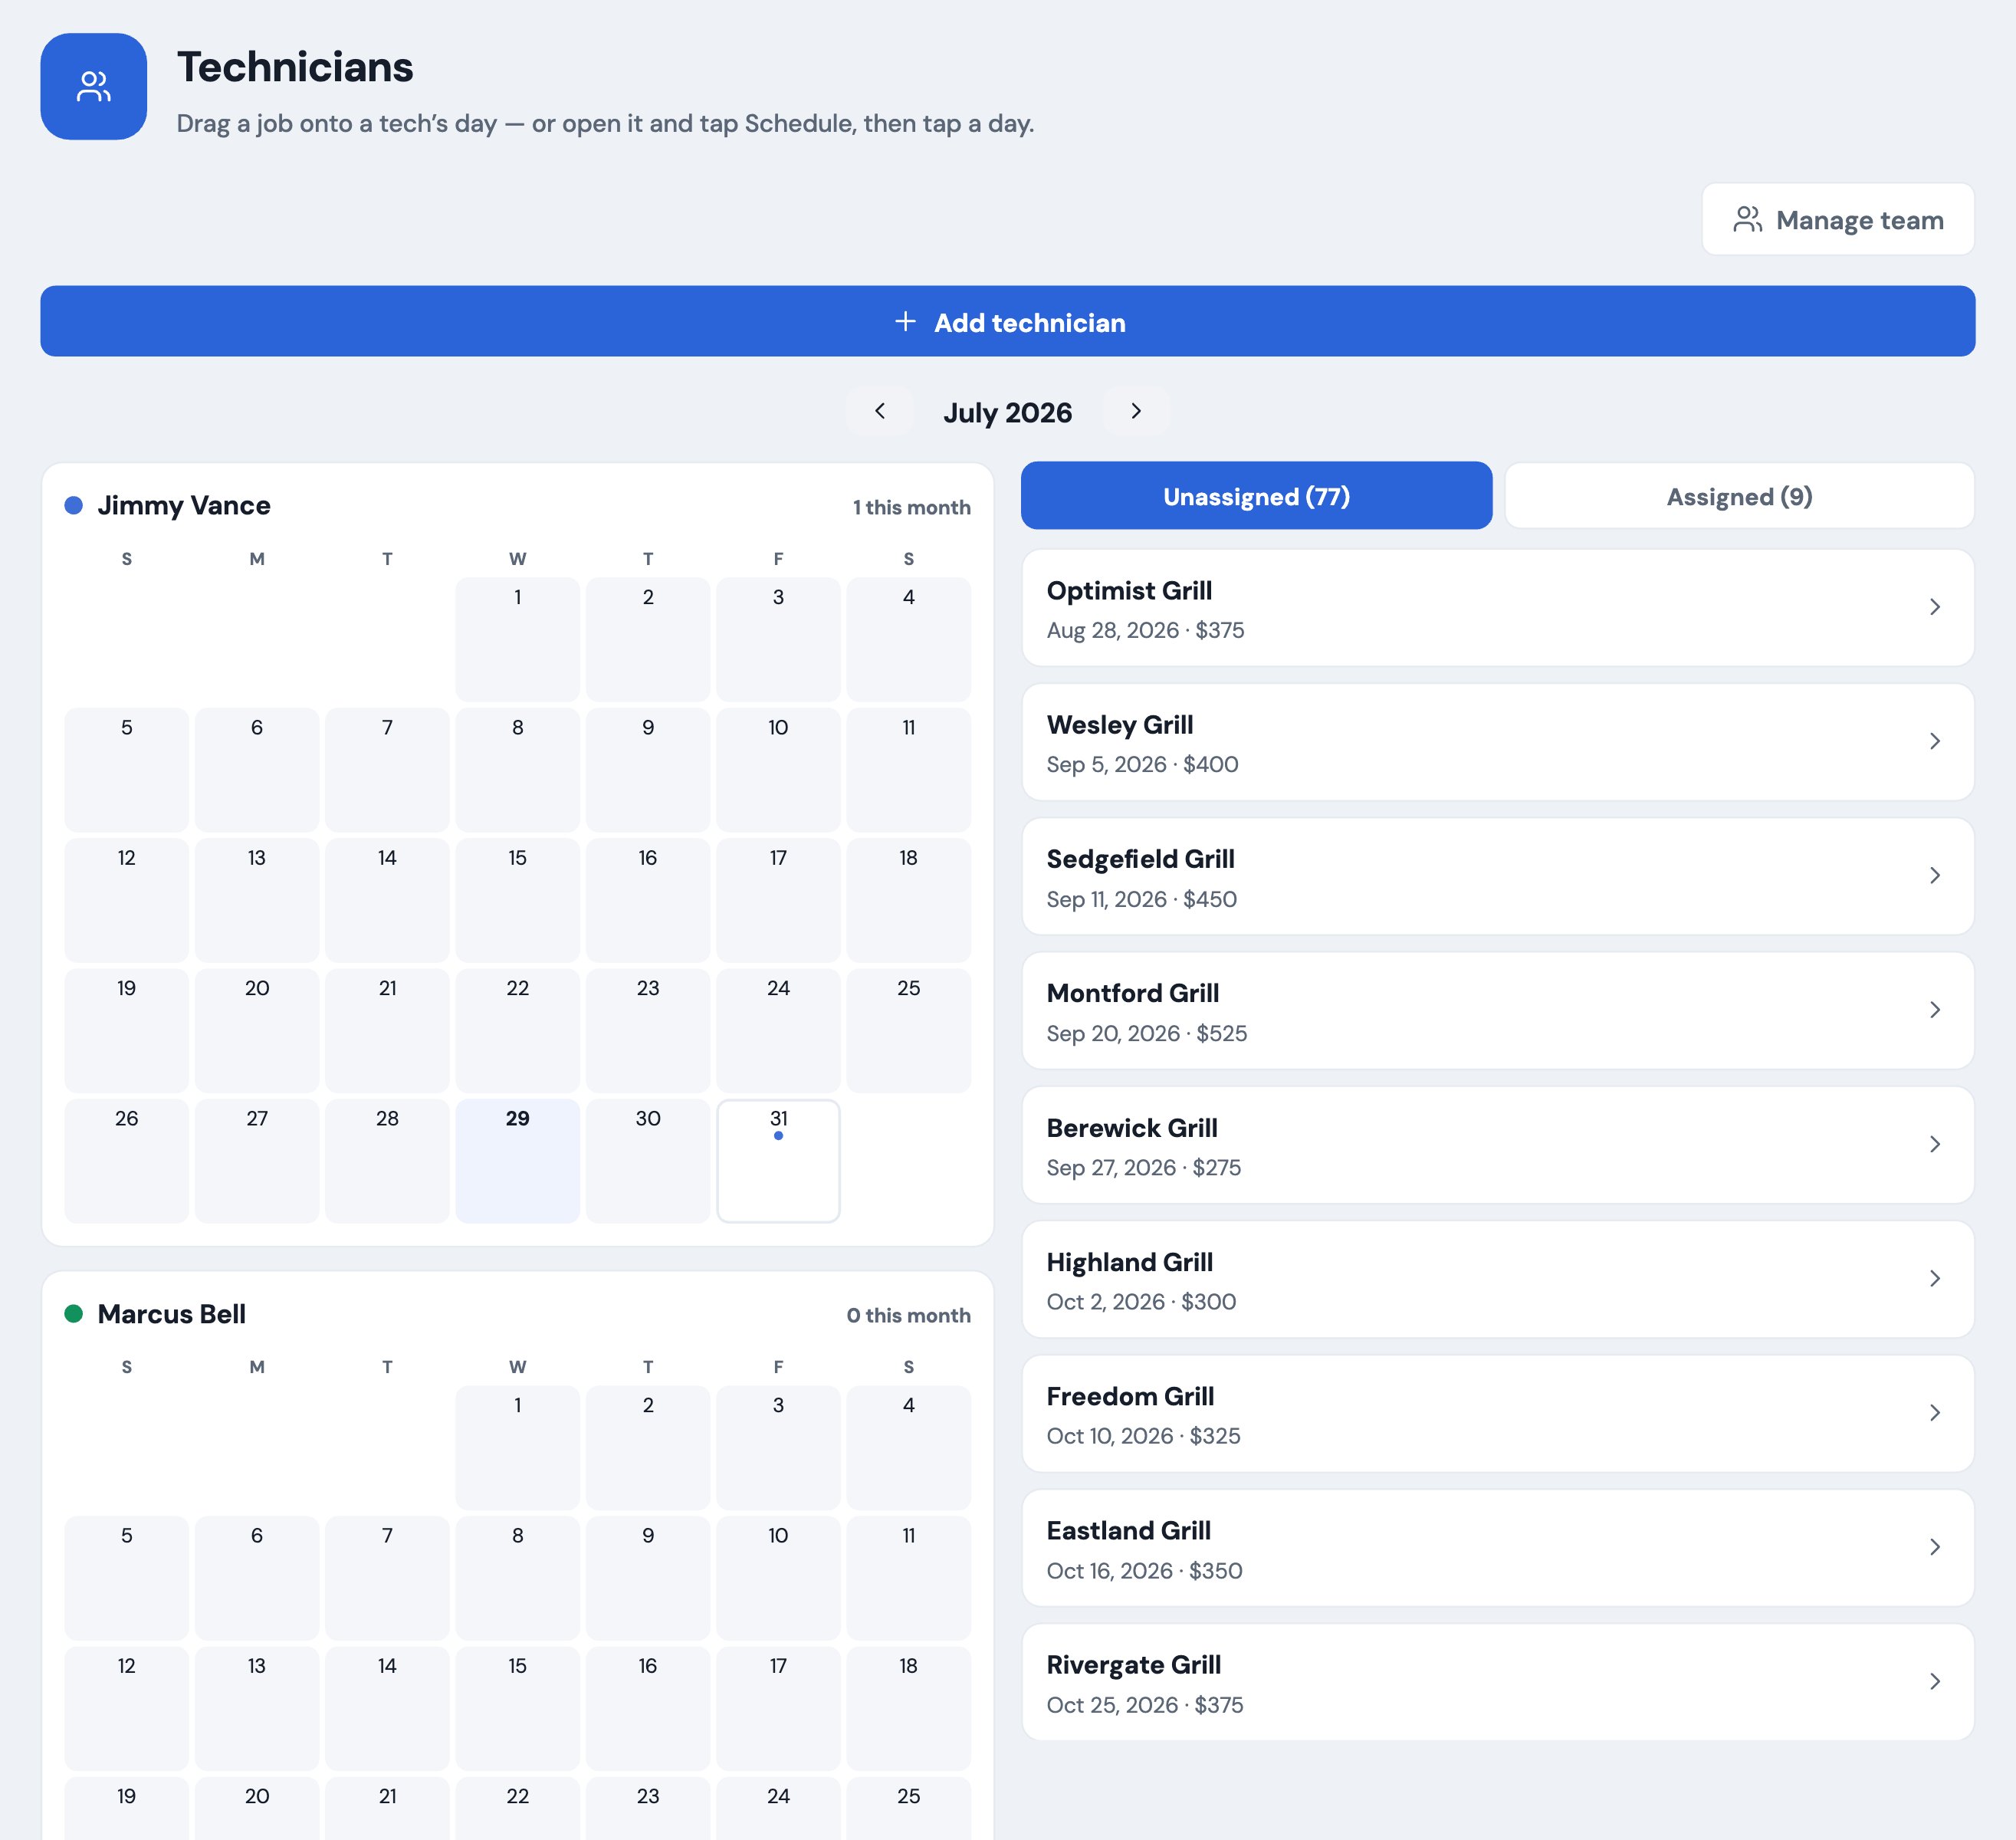The image size is (2016, 1840).
Task: Select day 5 in Marcus Bell's calendar
Action: click(126, 1577)
